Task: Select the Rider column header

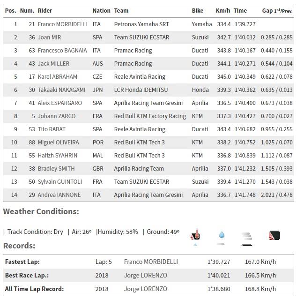Action: point(45,11)
